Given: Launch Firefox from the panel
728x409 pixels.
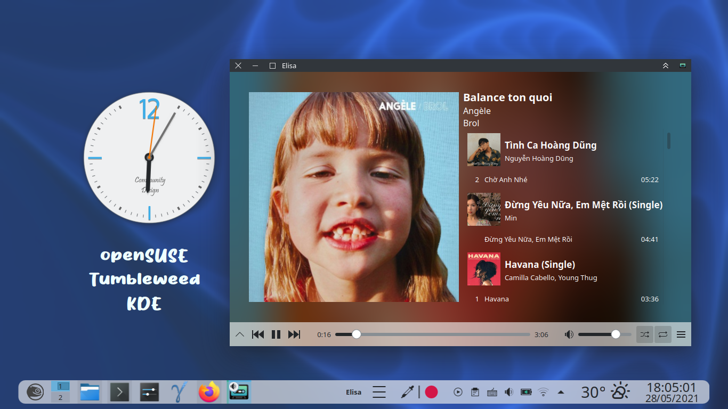Looking at the screenshot, I should (x=209, y=392).
